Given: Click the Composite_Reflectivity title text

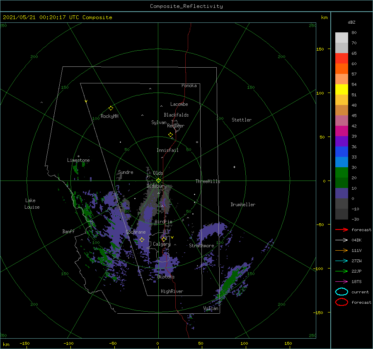Looking at the screenshot, I should 186,6.
